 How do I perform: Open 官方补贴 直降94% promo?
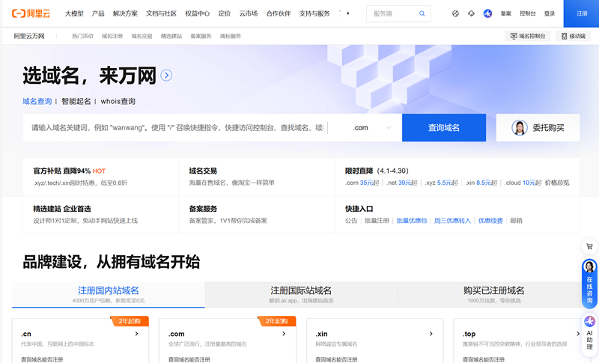click(100, 177)
